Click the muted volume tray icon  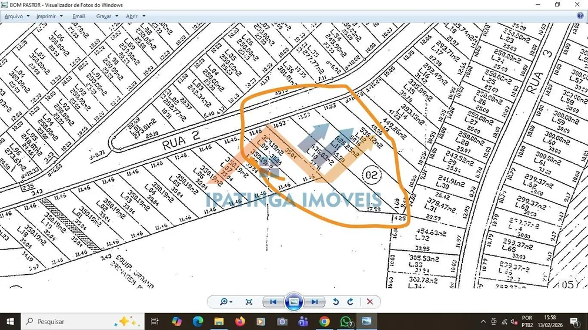click(x=514, y=321)
